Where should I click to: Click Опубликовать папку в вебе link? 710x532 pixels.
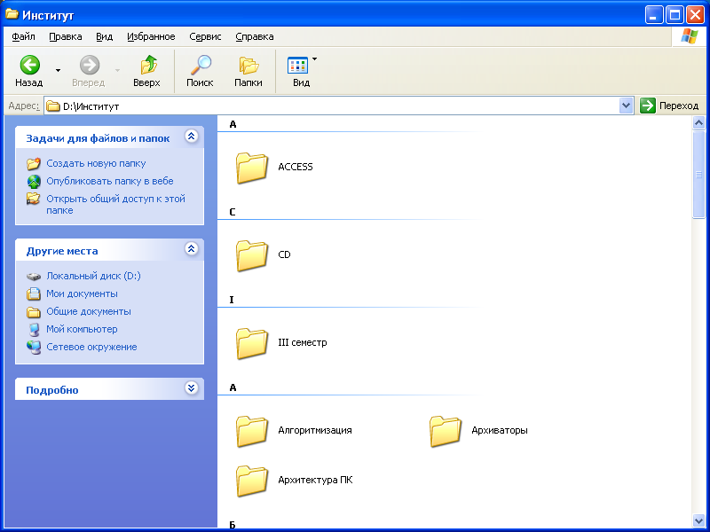(x=110, y=181)
